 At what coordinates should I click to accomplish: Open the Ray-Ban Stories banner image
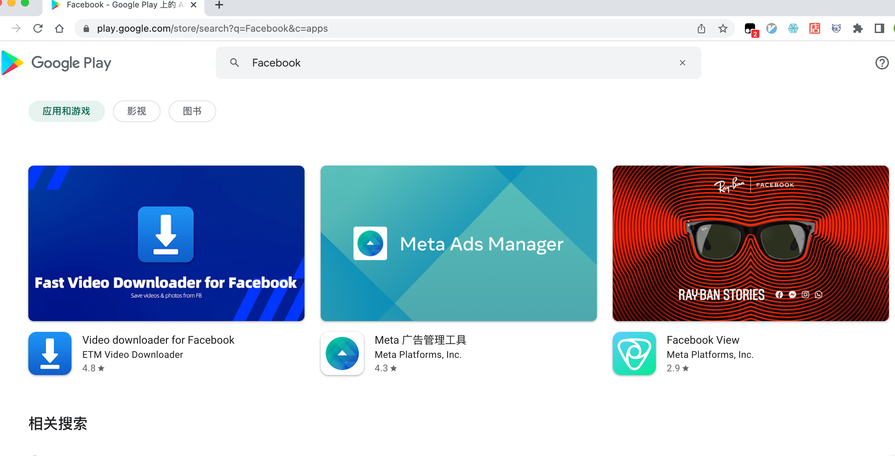pos(750,243)
